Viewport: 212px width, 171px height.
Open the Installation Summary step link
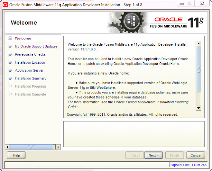31,78
